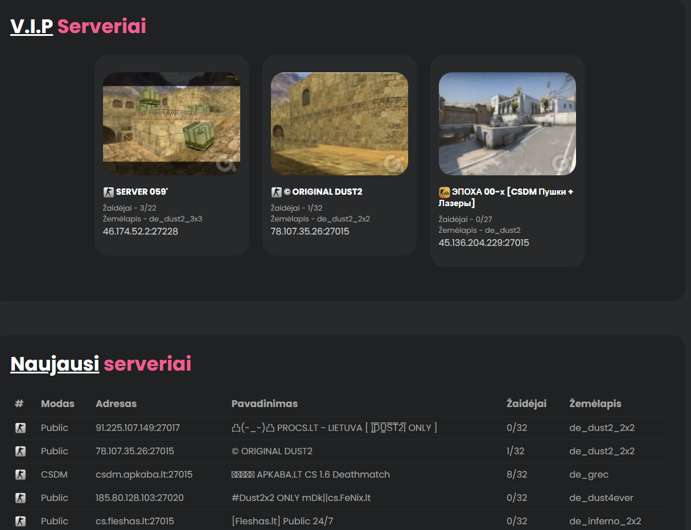Click Public mode in the PROCS.LT row

[55, 428]
